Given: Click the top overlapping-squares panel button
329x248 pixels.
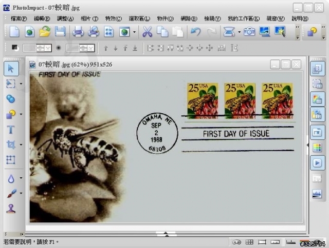Looking at the screenshot, I should [318, 69].
